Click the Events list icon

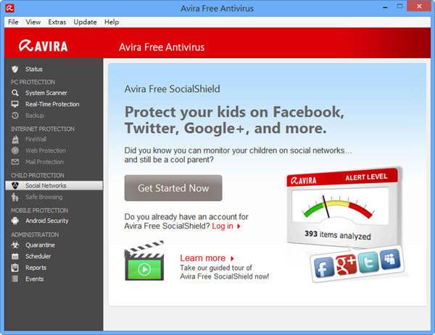click(x=15, y=279)
